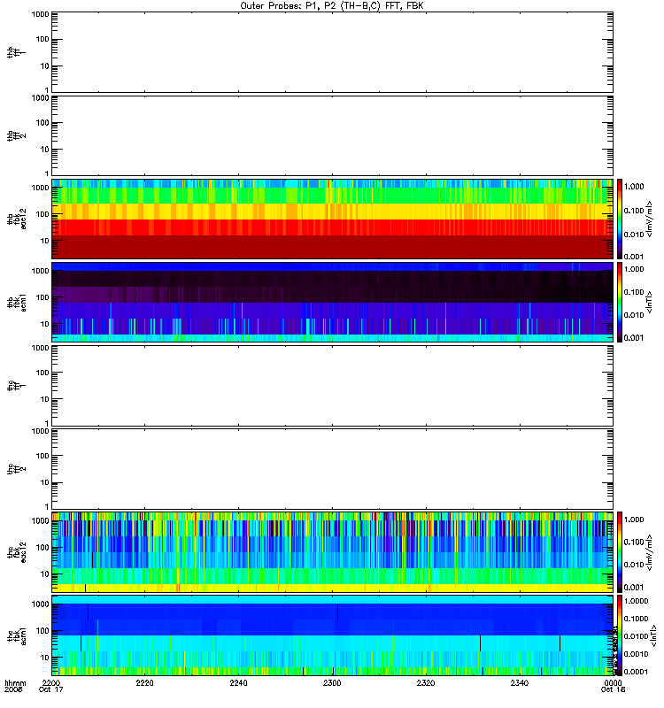Click the thc fbk edc12 spectrogram panel
This screenshot has width=664, height=708.
coord(332,552)
